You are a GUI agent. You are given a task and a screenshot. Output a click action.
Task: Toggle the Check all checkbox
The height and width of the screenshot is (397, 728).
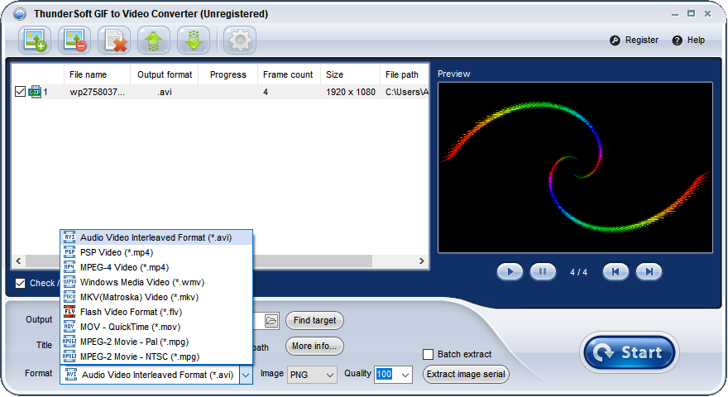tap(20, 283)
